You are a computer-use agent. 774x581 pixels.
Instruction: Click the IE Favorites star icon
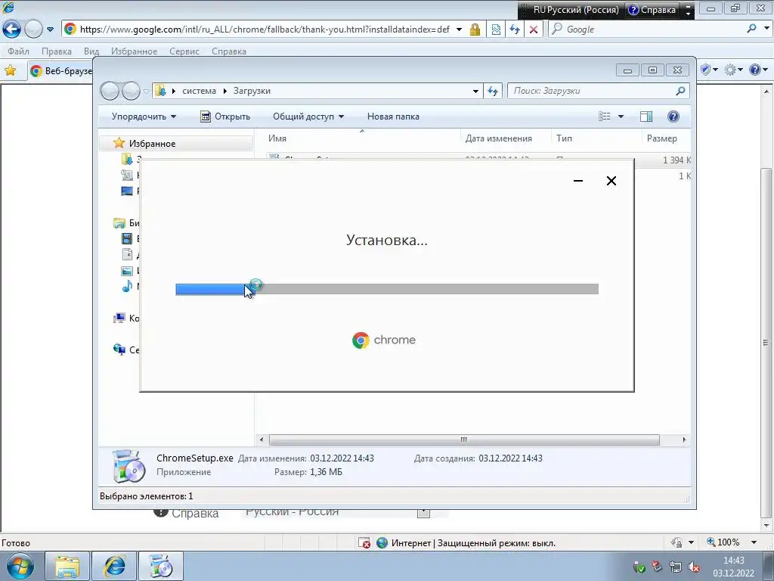click(x=10, y=70)
